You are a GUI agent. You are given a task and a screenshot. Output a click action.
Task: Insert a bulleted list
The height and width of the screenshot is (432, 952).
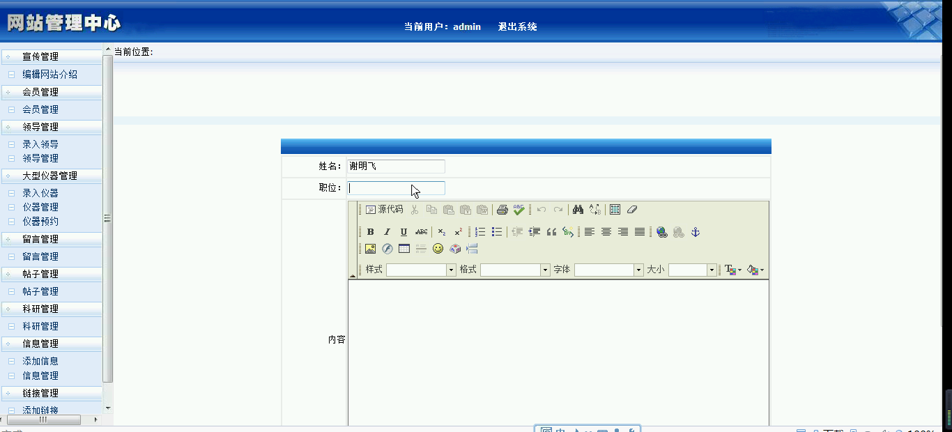pos(497,232)
